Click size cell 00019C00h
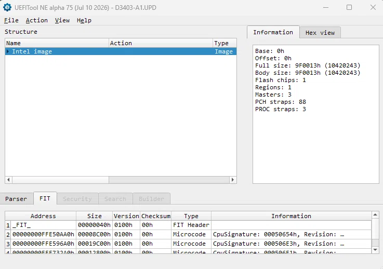Image resolution: width=383 pixels, height=269 pixels. 94,244
